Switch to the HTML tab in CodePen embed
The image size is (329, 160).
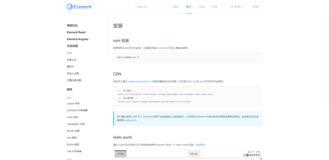120,154
